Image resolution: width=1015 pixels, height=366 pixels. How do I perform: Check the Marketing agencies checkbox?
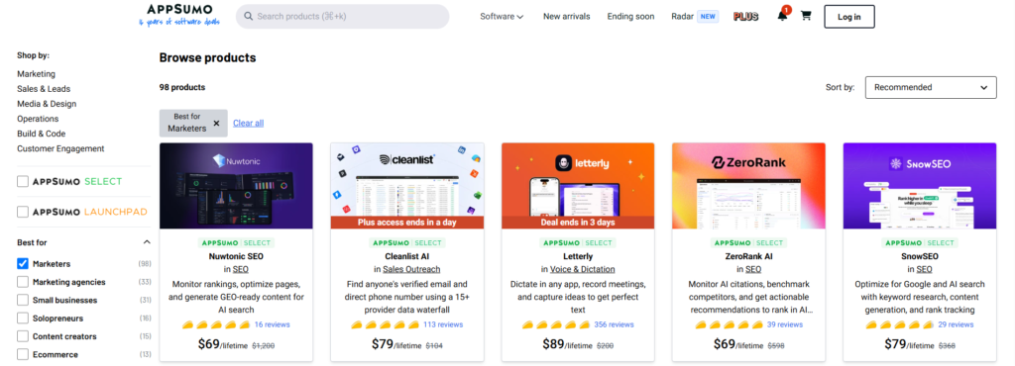click(23, 282)
